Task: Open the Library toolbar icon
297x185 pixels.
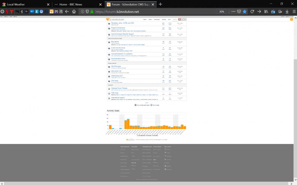Action: 266,12
